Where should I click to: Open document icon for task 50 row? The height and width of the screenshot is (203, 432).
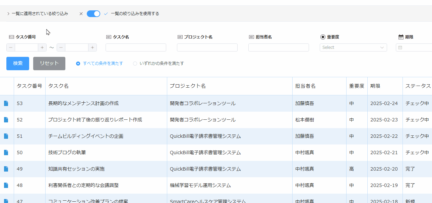pyautogui.click(x=6, y=153)
